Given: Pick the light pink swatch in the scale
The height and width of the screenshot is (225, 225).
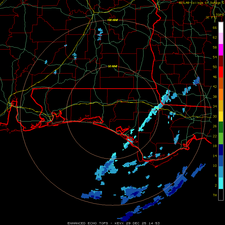Looking at the screenshot, I should pyautogui.click(x=221, y=38).
